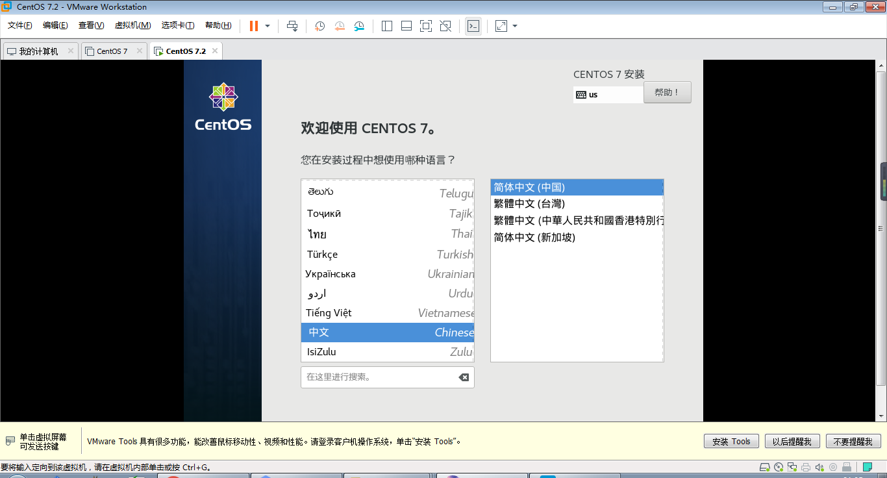Select 中文 Chinese in the language list
This screenshot has width=887, height=478.
pos(388,333)
